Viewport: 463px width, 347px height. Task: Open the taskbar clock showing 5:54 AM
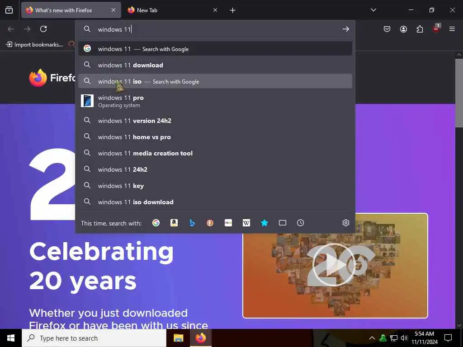[425, 338]
